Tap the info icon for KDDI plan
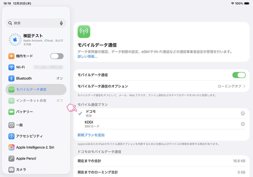This screenshot has width=253, height=177. click(243, 124)
